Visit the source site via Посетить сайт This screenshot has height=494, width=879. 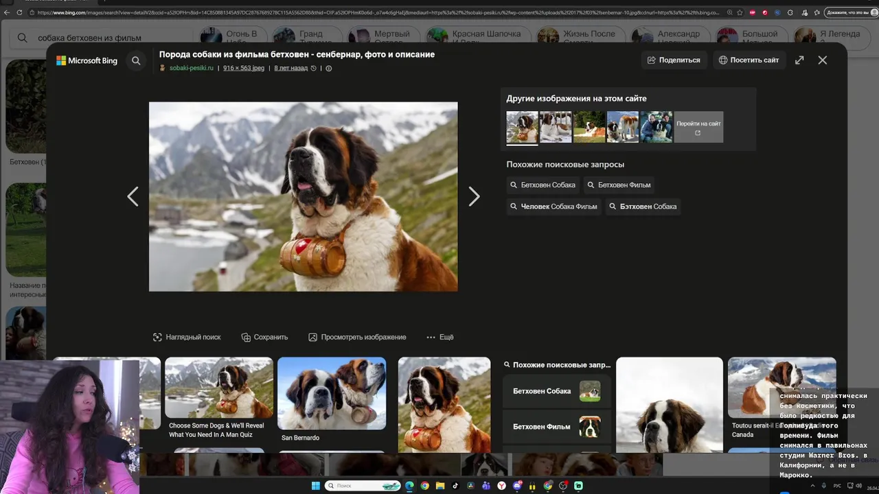pos(749,60)
